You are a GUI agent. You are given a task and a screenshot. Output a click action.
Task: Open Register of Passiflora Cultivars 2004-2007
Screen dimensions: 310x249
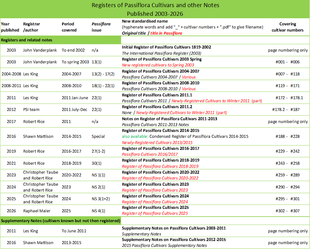[161, 71]
